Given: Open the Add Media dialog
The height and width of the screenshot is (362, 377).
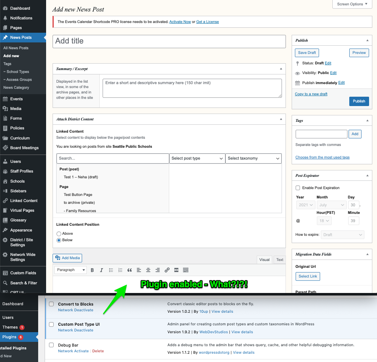Looking at the screenshot, I should point(67,258).
